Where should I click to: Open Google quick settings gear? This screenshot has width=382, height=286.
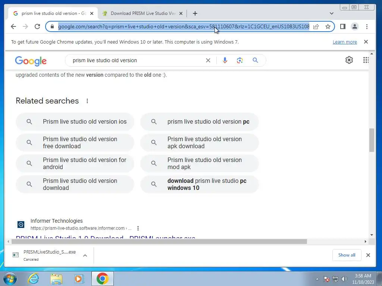(349, 60)
